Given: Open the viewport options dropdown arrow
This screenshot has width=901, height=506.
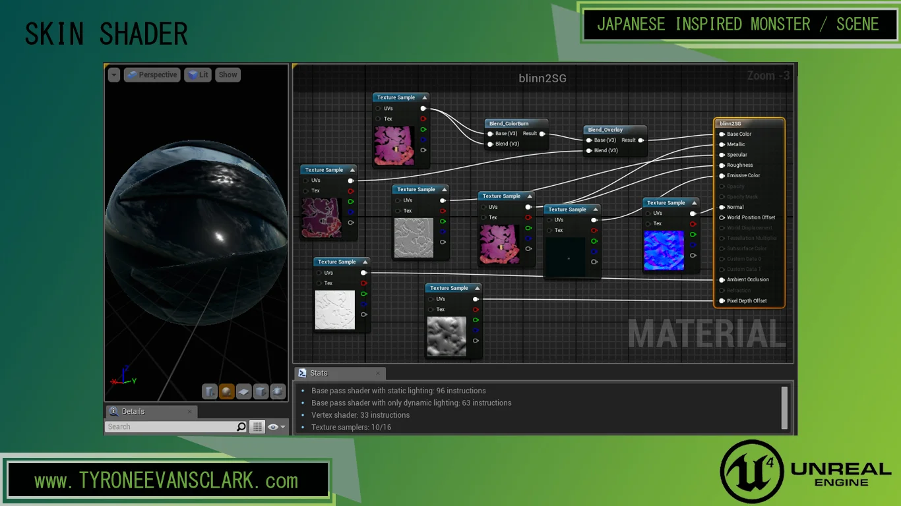Looking at the screenshot, I should coord(113,74).
